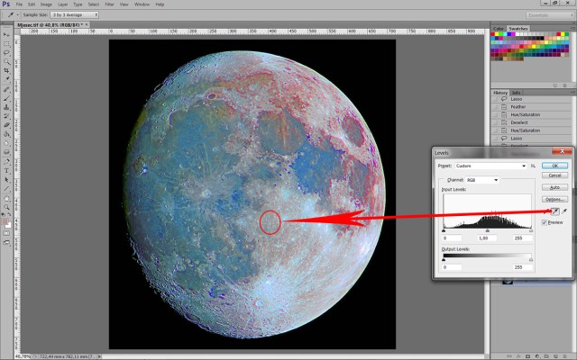Select the Crop tool in toolbox
The height and width of the screenshot is (360, 577).
(7, 72)
